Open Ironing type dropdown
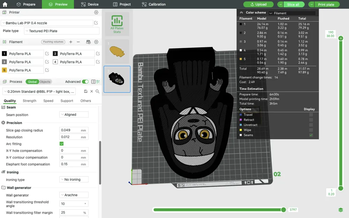349x218 pixels. tap(74, 180)
